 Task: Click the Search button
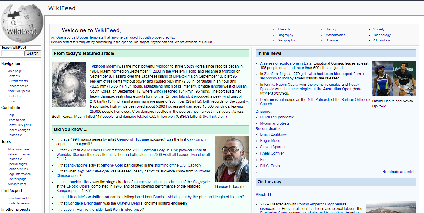click(x=32, y=53)
